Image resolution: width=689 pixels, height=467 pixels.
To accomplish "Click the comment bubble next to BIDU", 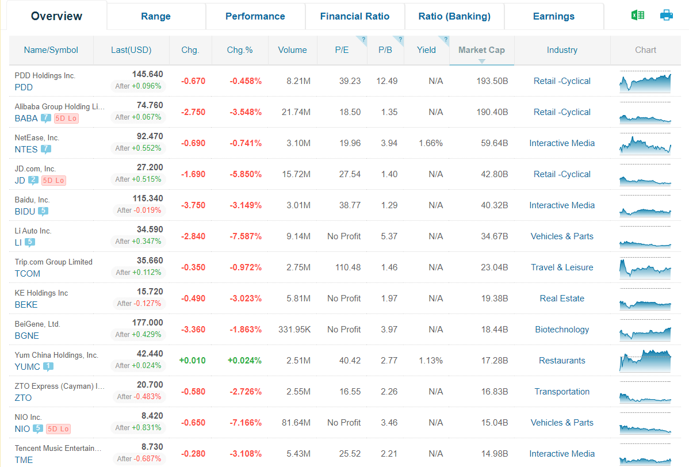I will click(x=43, y=212).
